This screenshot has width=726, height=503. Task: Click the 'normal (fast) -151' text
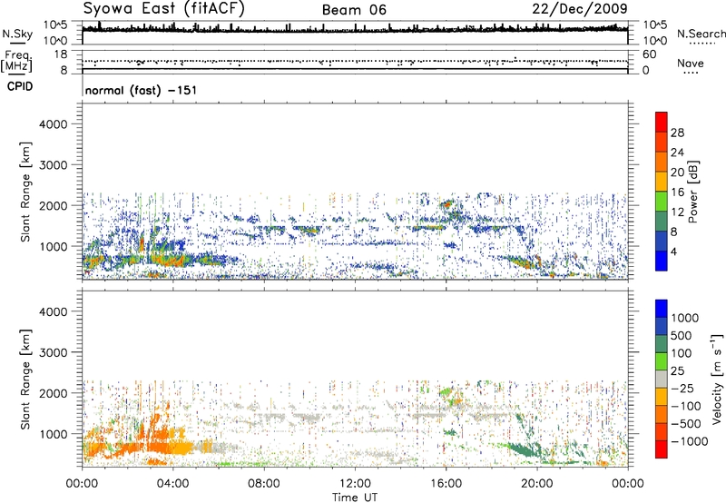tap(141, 90)
